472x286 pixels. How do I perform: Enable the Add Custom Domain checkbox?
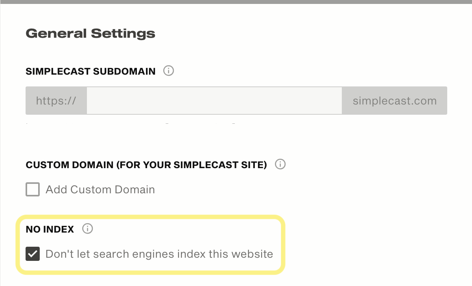pos(33,189)
